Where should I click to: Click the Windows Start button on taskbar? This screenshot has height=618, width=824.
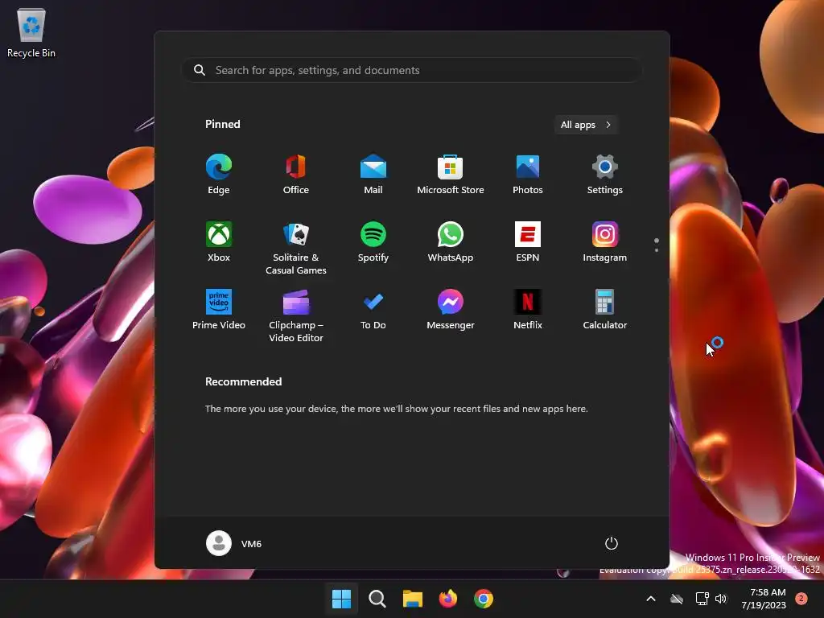[x=341, y=599]
